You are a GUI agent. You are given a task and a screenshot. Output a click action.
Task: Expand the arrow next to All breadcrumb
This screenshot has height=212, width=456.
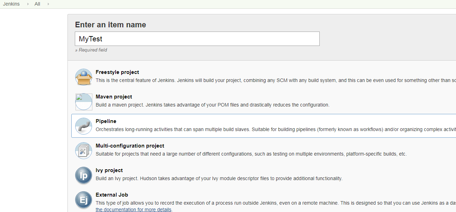[x=48, y=4]
